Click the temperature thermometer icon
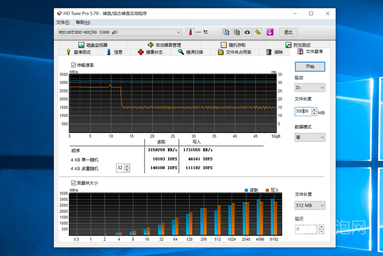Viewport: 383px width, 256px height. 190,32
